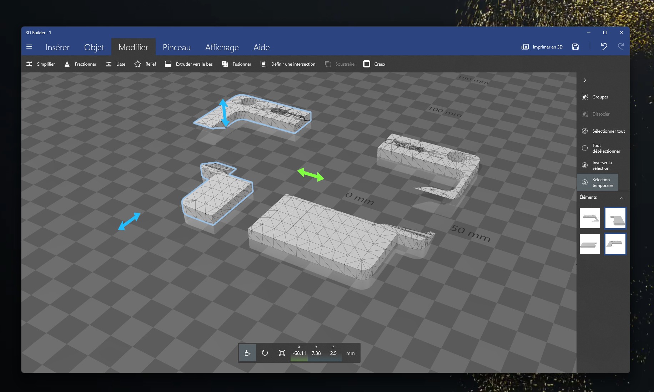Click Inverser la sélection

tap(602, 166)
